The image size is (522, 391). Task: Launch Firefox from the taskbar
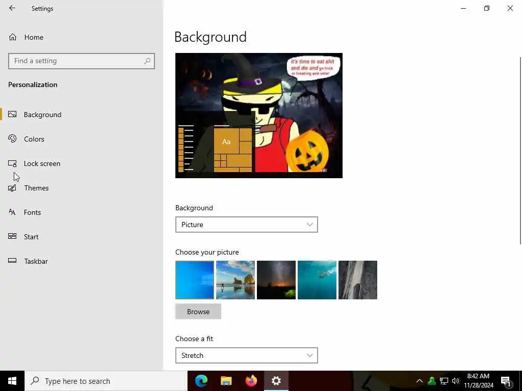[251, 381]
